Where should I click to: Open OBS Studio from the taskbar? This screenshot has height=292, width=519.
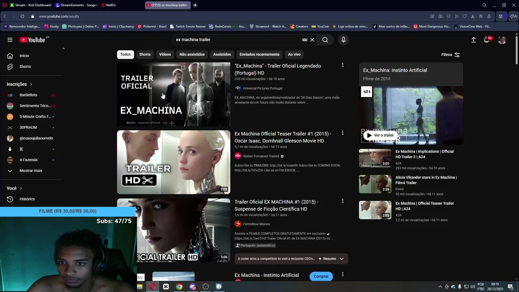[206, 287]
